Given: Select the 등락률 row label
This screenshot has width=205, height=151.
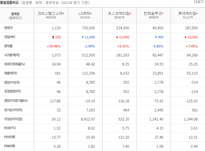Looking at the screenshot, I should click(8, 46).
